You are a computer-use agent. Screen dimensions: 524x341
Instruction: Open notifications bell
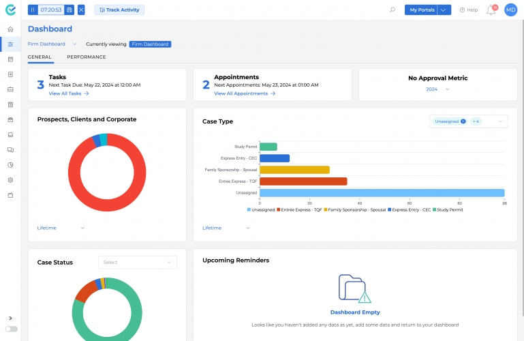[x=491, y=10]
